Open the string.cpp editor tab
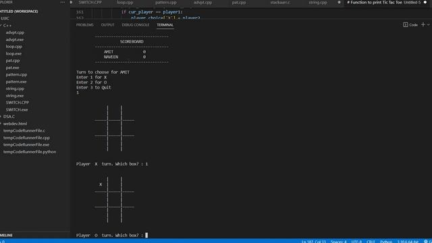 coord(318,2)
